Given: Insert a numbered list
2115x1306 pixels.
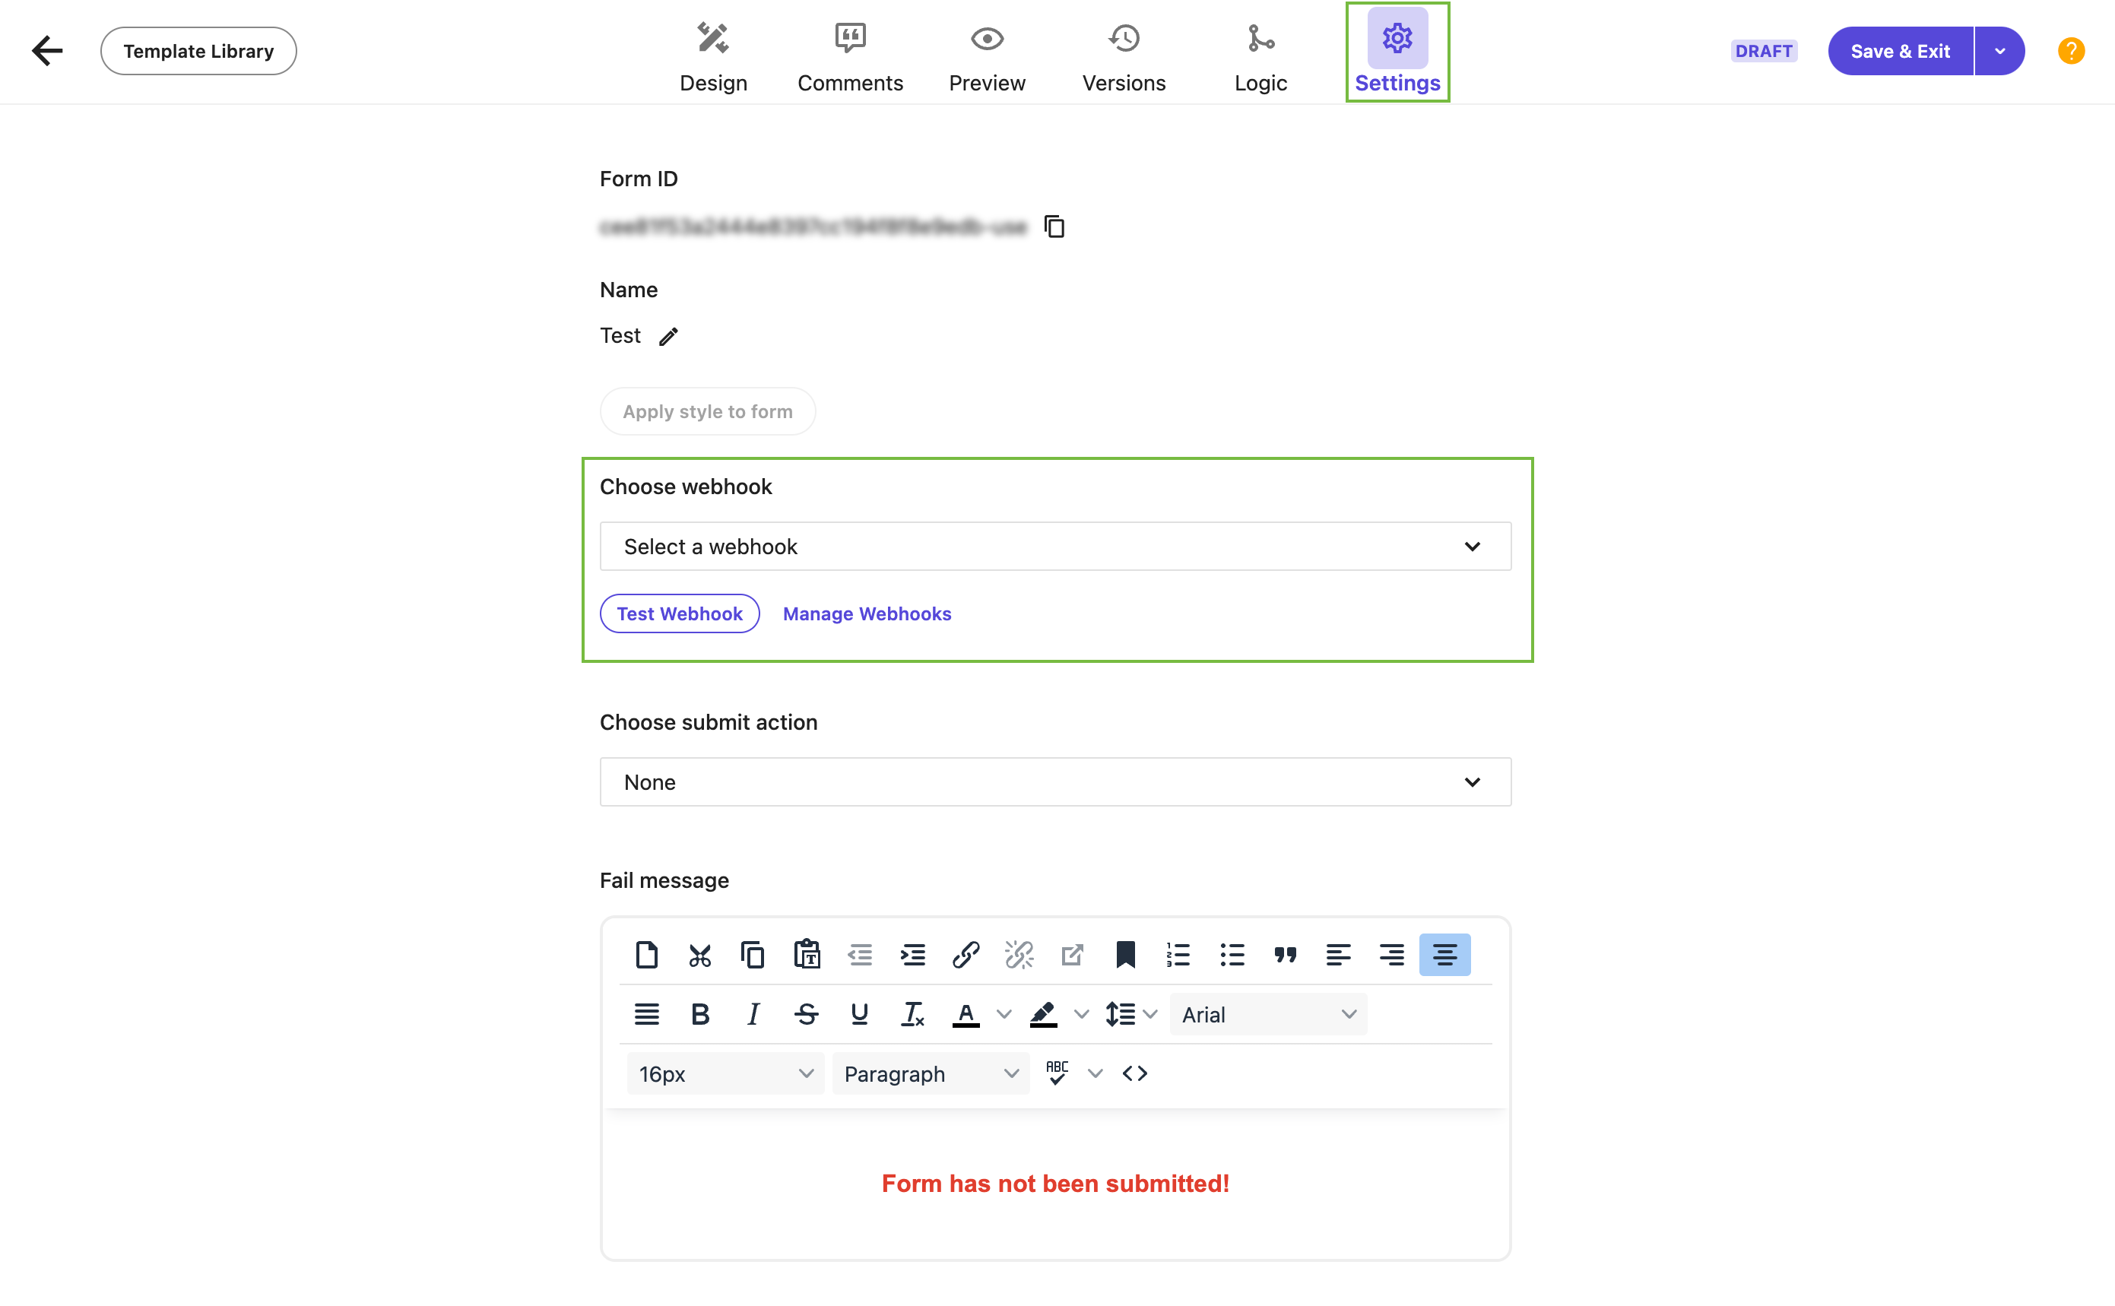Looking at the screenshot, I should 1178,955.
